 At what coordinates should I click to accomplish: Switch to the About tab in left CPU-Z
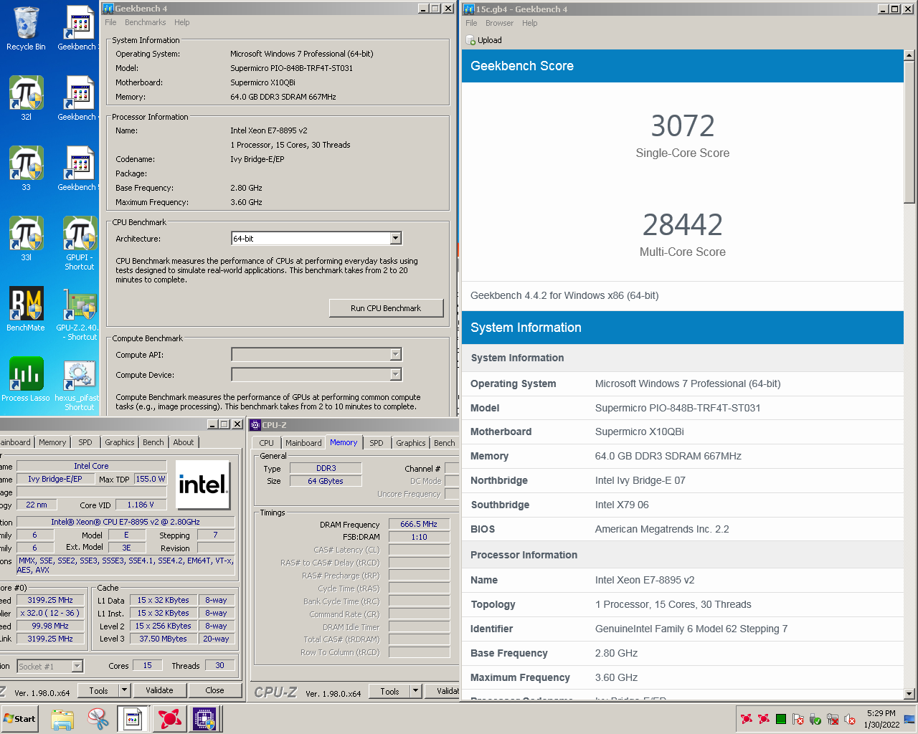184,442
